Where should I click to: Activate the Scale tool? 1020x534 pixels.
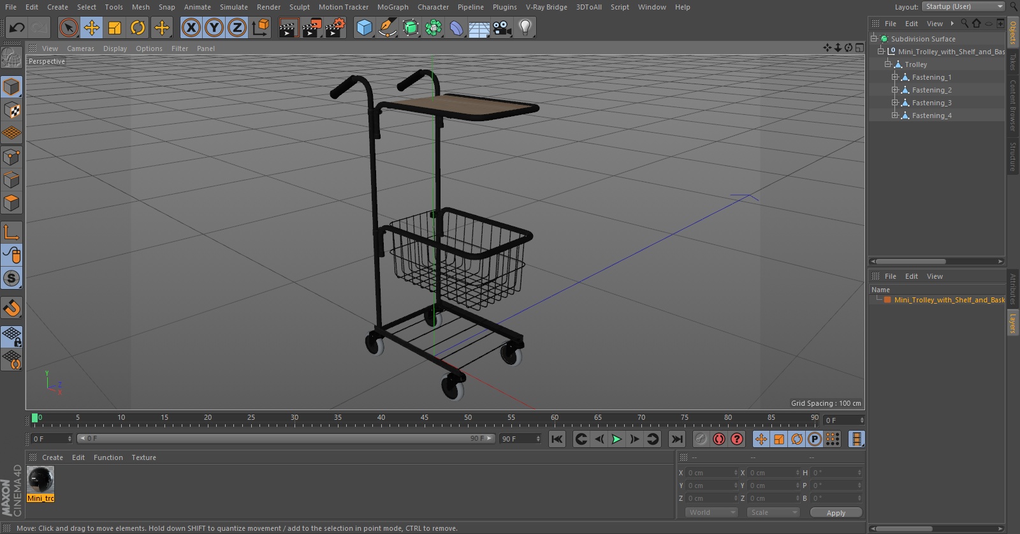coord(115,27)
